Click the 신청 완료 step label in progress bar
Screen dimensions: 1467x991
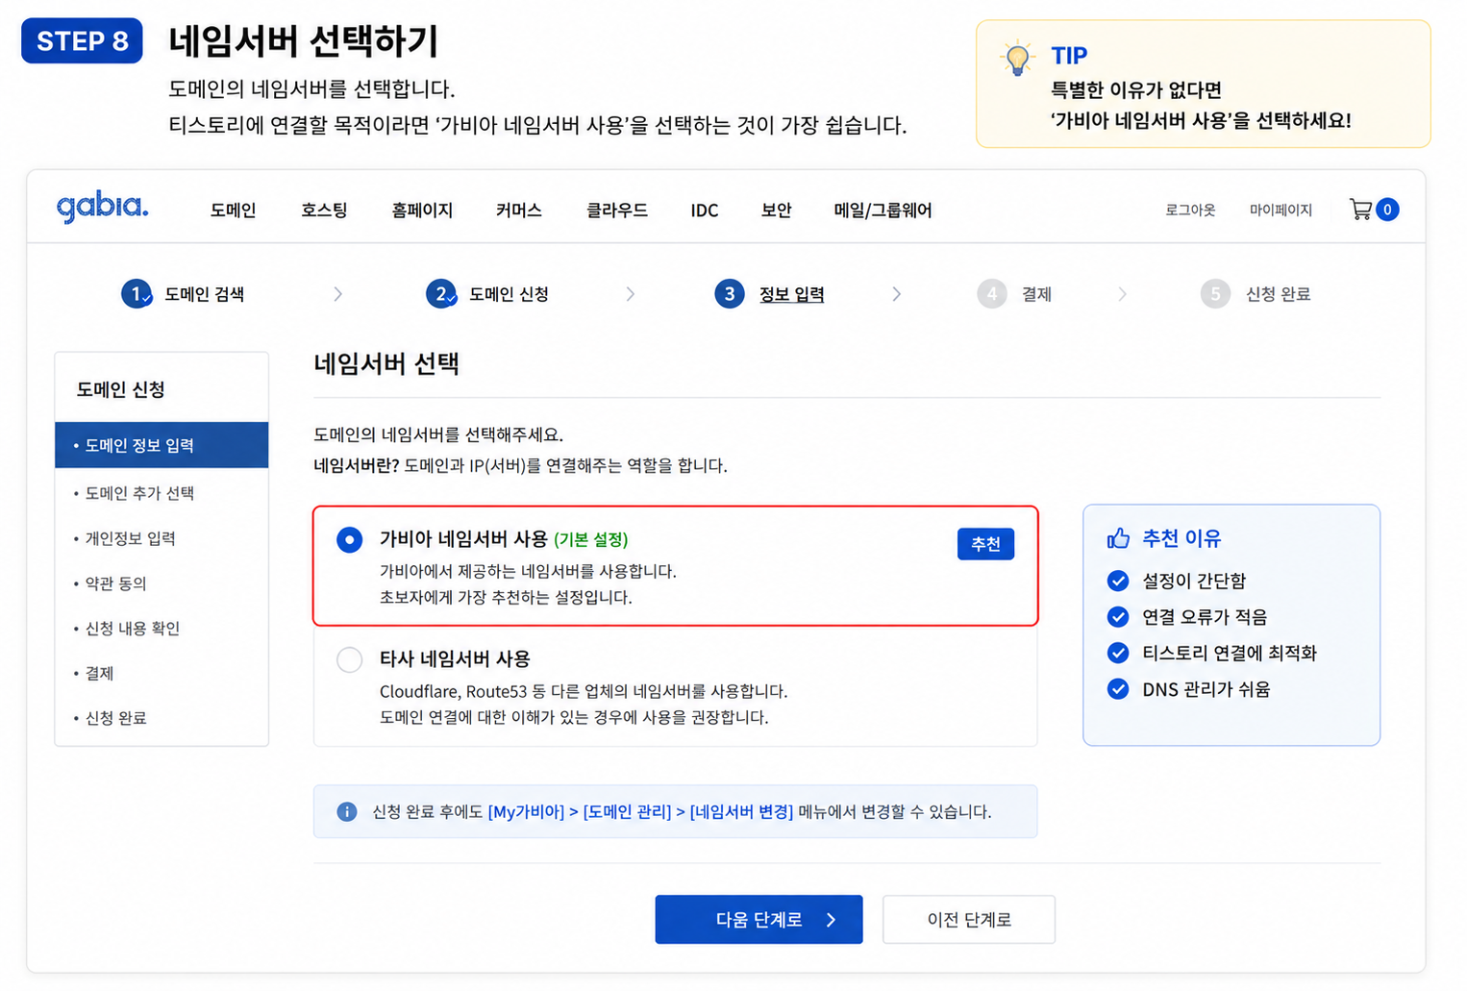tap(1279, 294)
